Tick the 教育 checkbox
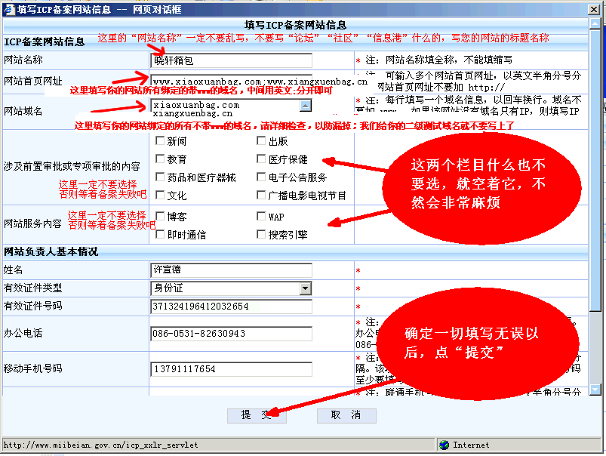 [160, 159]
